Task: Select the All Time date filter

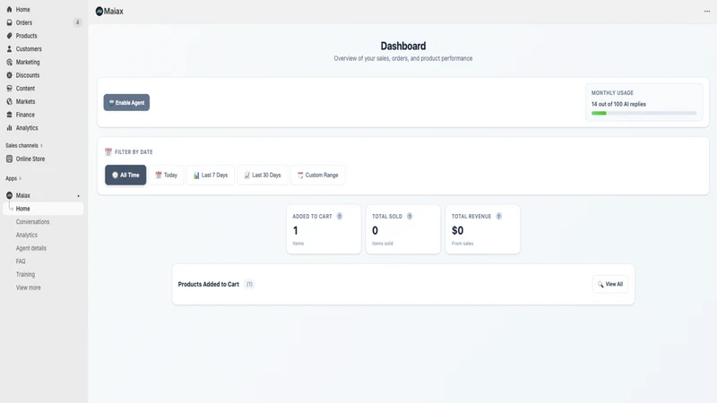Action: tap(125, 175)
